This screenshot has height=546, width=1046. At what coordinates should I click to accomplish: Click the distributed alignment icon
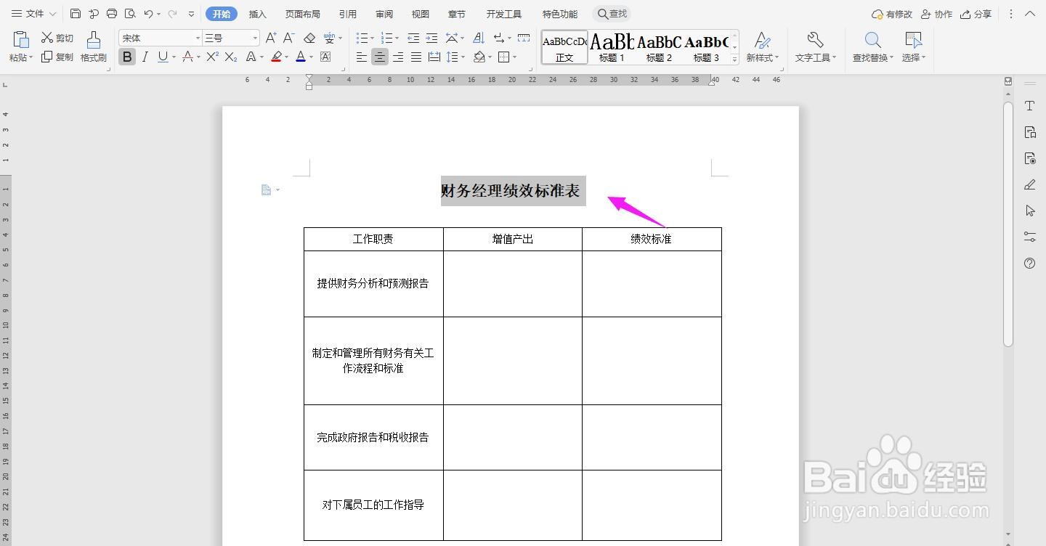coord(434,57)
